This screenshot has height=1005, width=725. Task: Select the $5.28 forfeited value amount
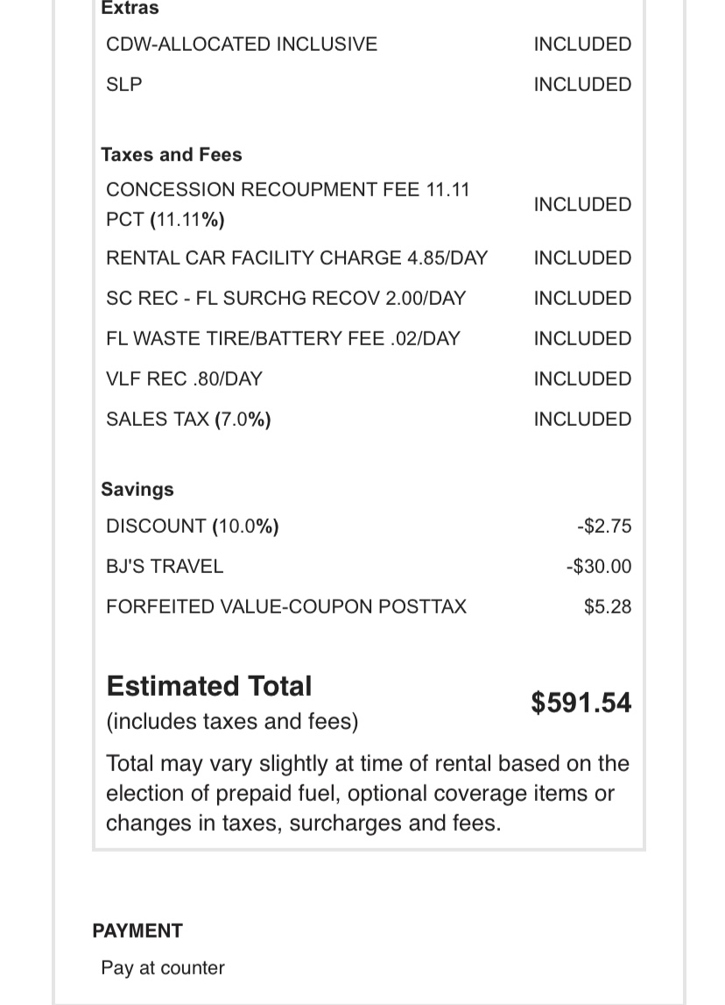608,606
